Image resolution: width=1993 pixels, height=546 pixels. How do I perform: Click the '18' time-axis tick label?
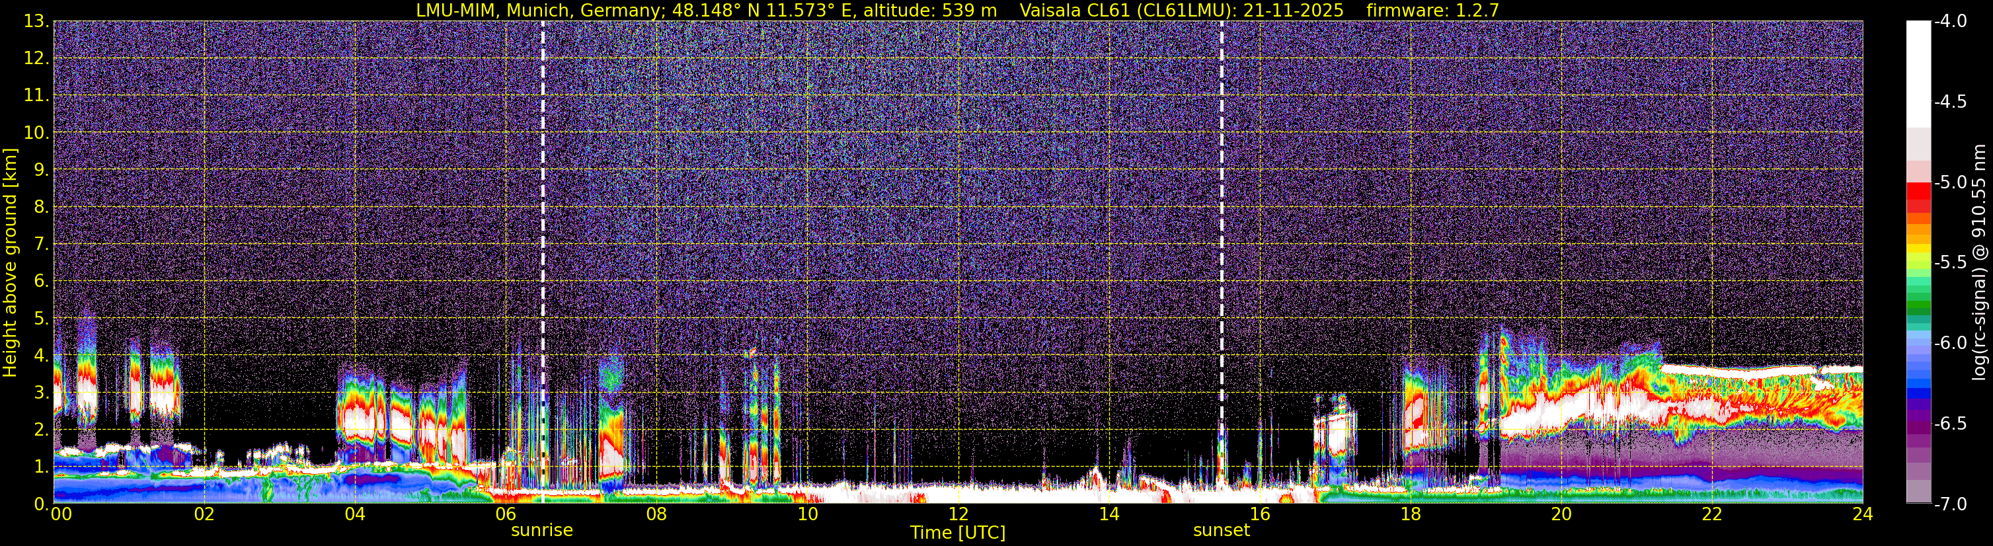pyautogui.click(x=1411, y=514)
